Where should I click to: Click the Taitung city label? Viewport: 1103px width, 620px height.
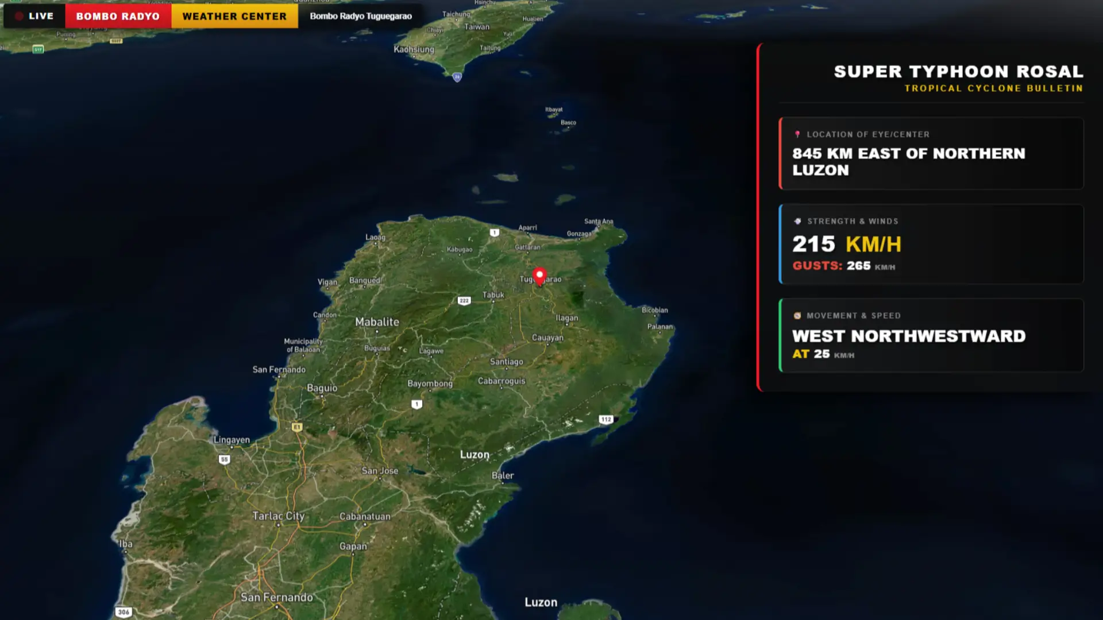coord(490,48)
